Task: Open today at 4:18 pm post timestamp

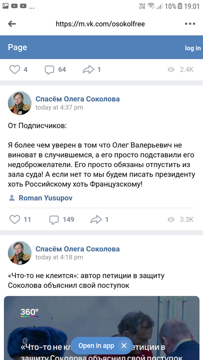Action: tap(59, 257)
